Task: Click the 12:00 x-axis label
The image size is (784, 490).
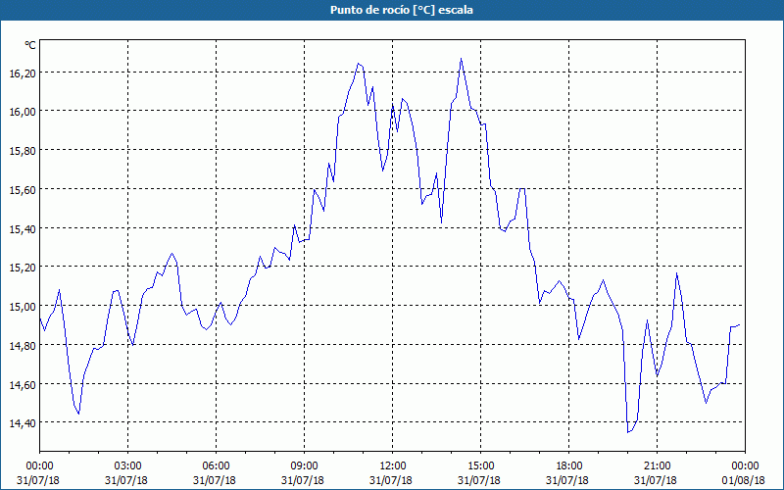Action: click(x=393, y=466)
